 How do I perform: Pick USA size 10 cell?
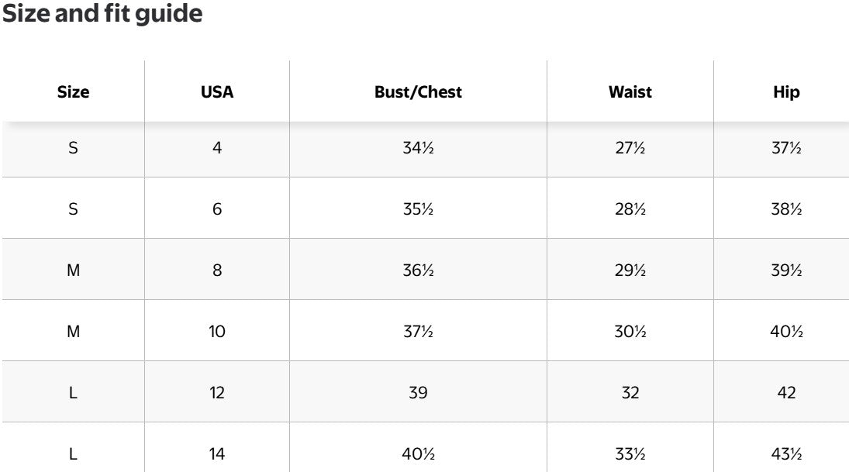(x=217, y=332)
